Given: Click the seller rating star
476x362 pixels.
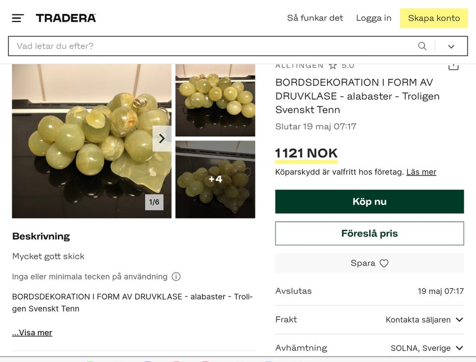Looking at the screenshot, I should (333, 65).
